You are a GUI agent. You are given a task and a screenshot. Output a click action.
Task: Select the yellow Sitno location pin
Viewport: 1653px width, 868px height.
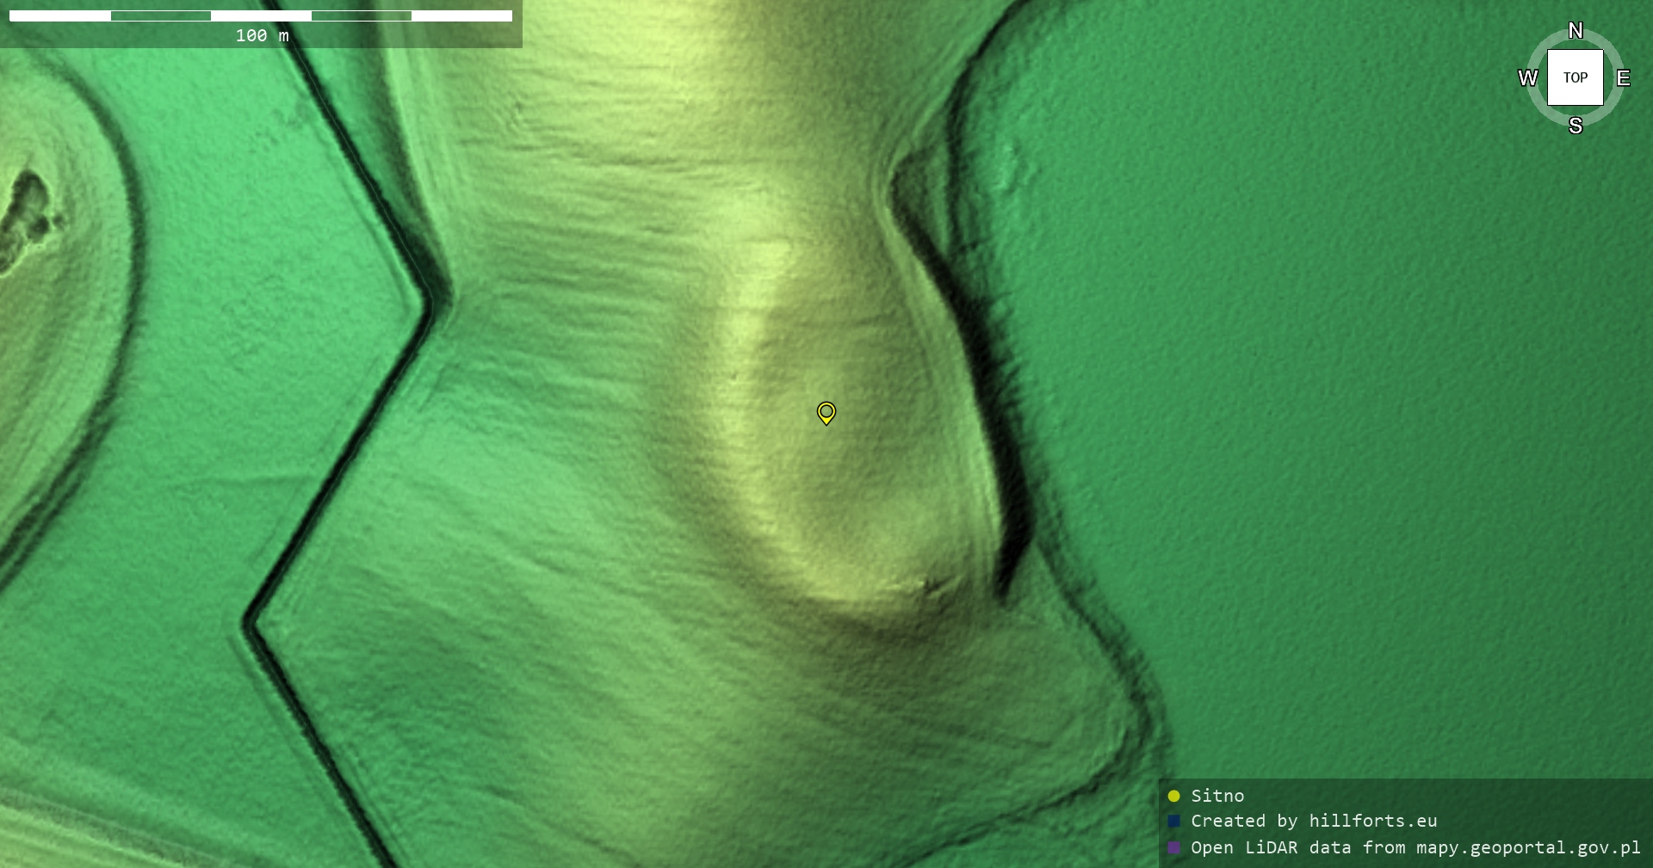(826, 412)
